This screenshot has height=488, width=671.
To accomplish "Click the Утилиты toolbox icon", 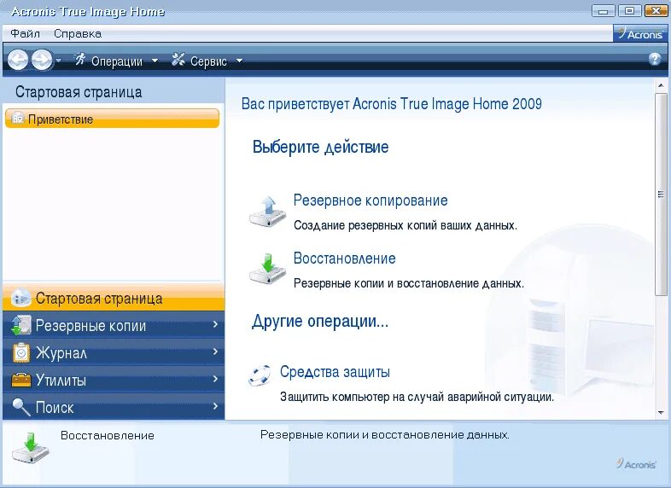I will (21, 380).
